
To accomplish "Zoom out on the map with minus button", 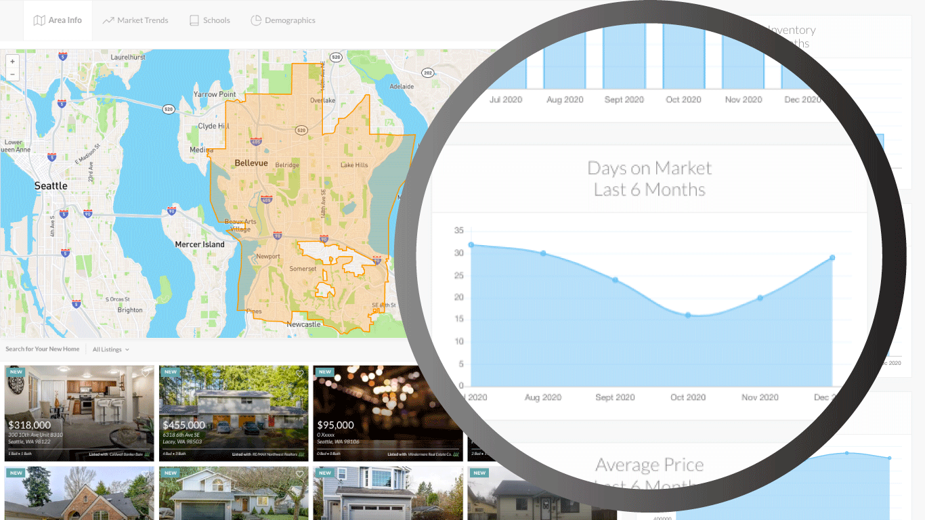I will pyautogui.click(x=12, y=74).
